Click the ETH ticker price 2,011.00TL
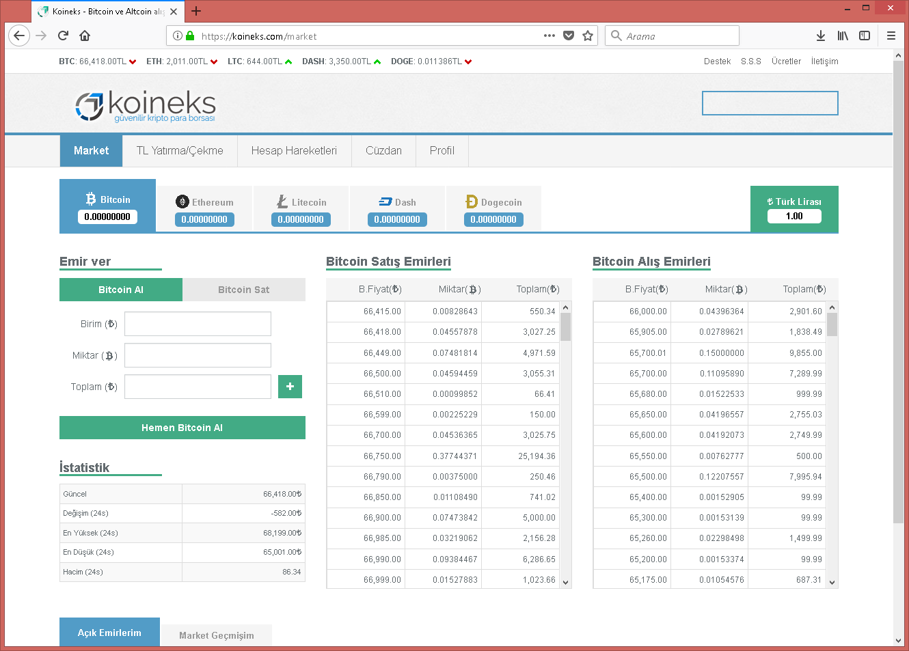This screenshot has width=909, height=651. (187, 61)
